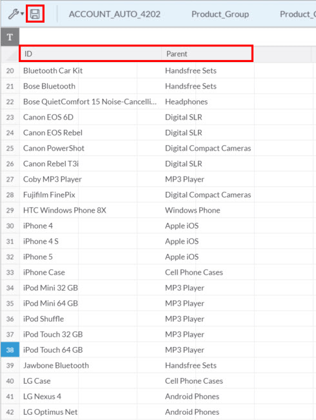Screen dimensions: 316x420
Task: Select the Parent column header
Action: coord(207,54)
